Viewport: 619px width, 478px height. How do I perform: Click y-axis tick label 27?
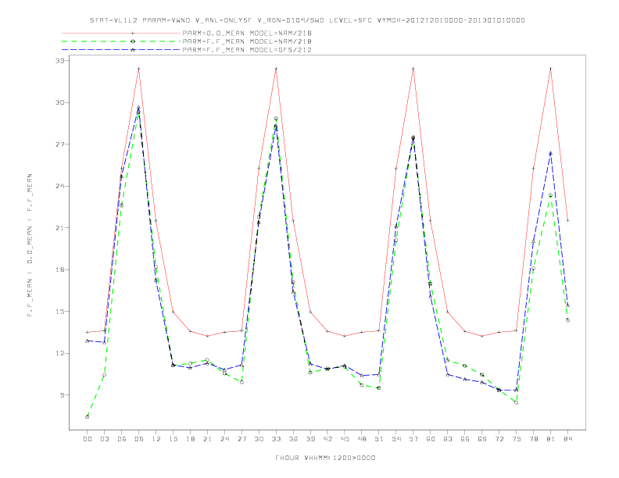(59, 144)
